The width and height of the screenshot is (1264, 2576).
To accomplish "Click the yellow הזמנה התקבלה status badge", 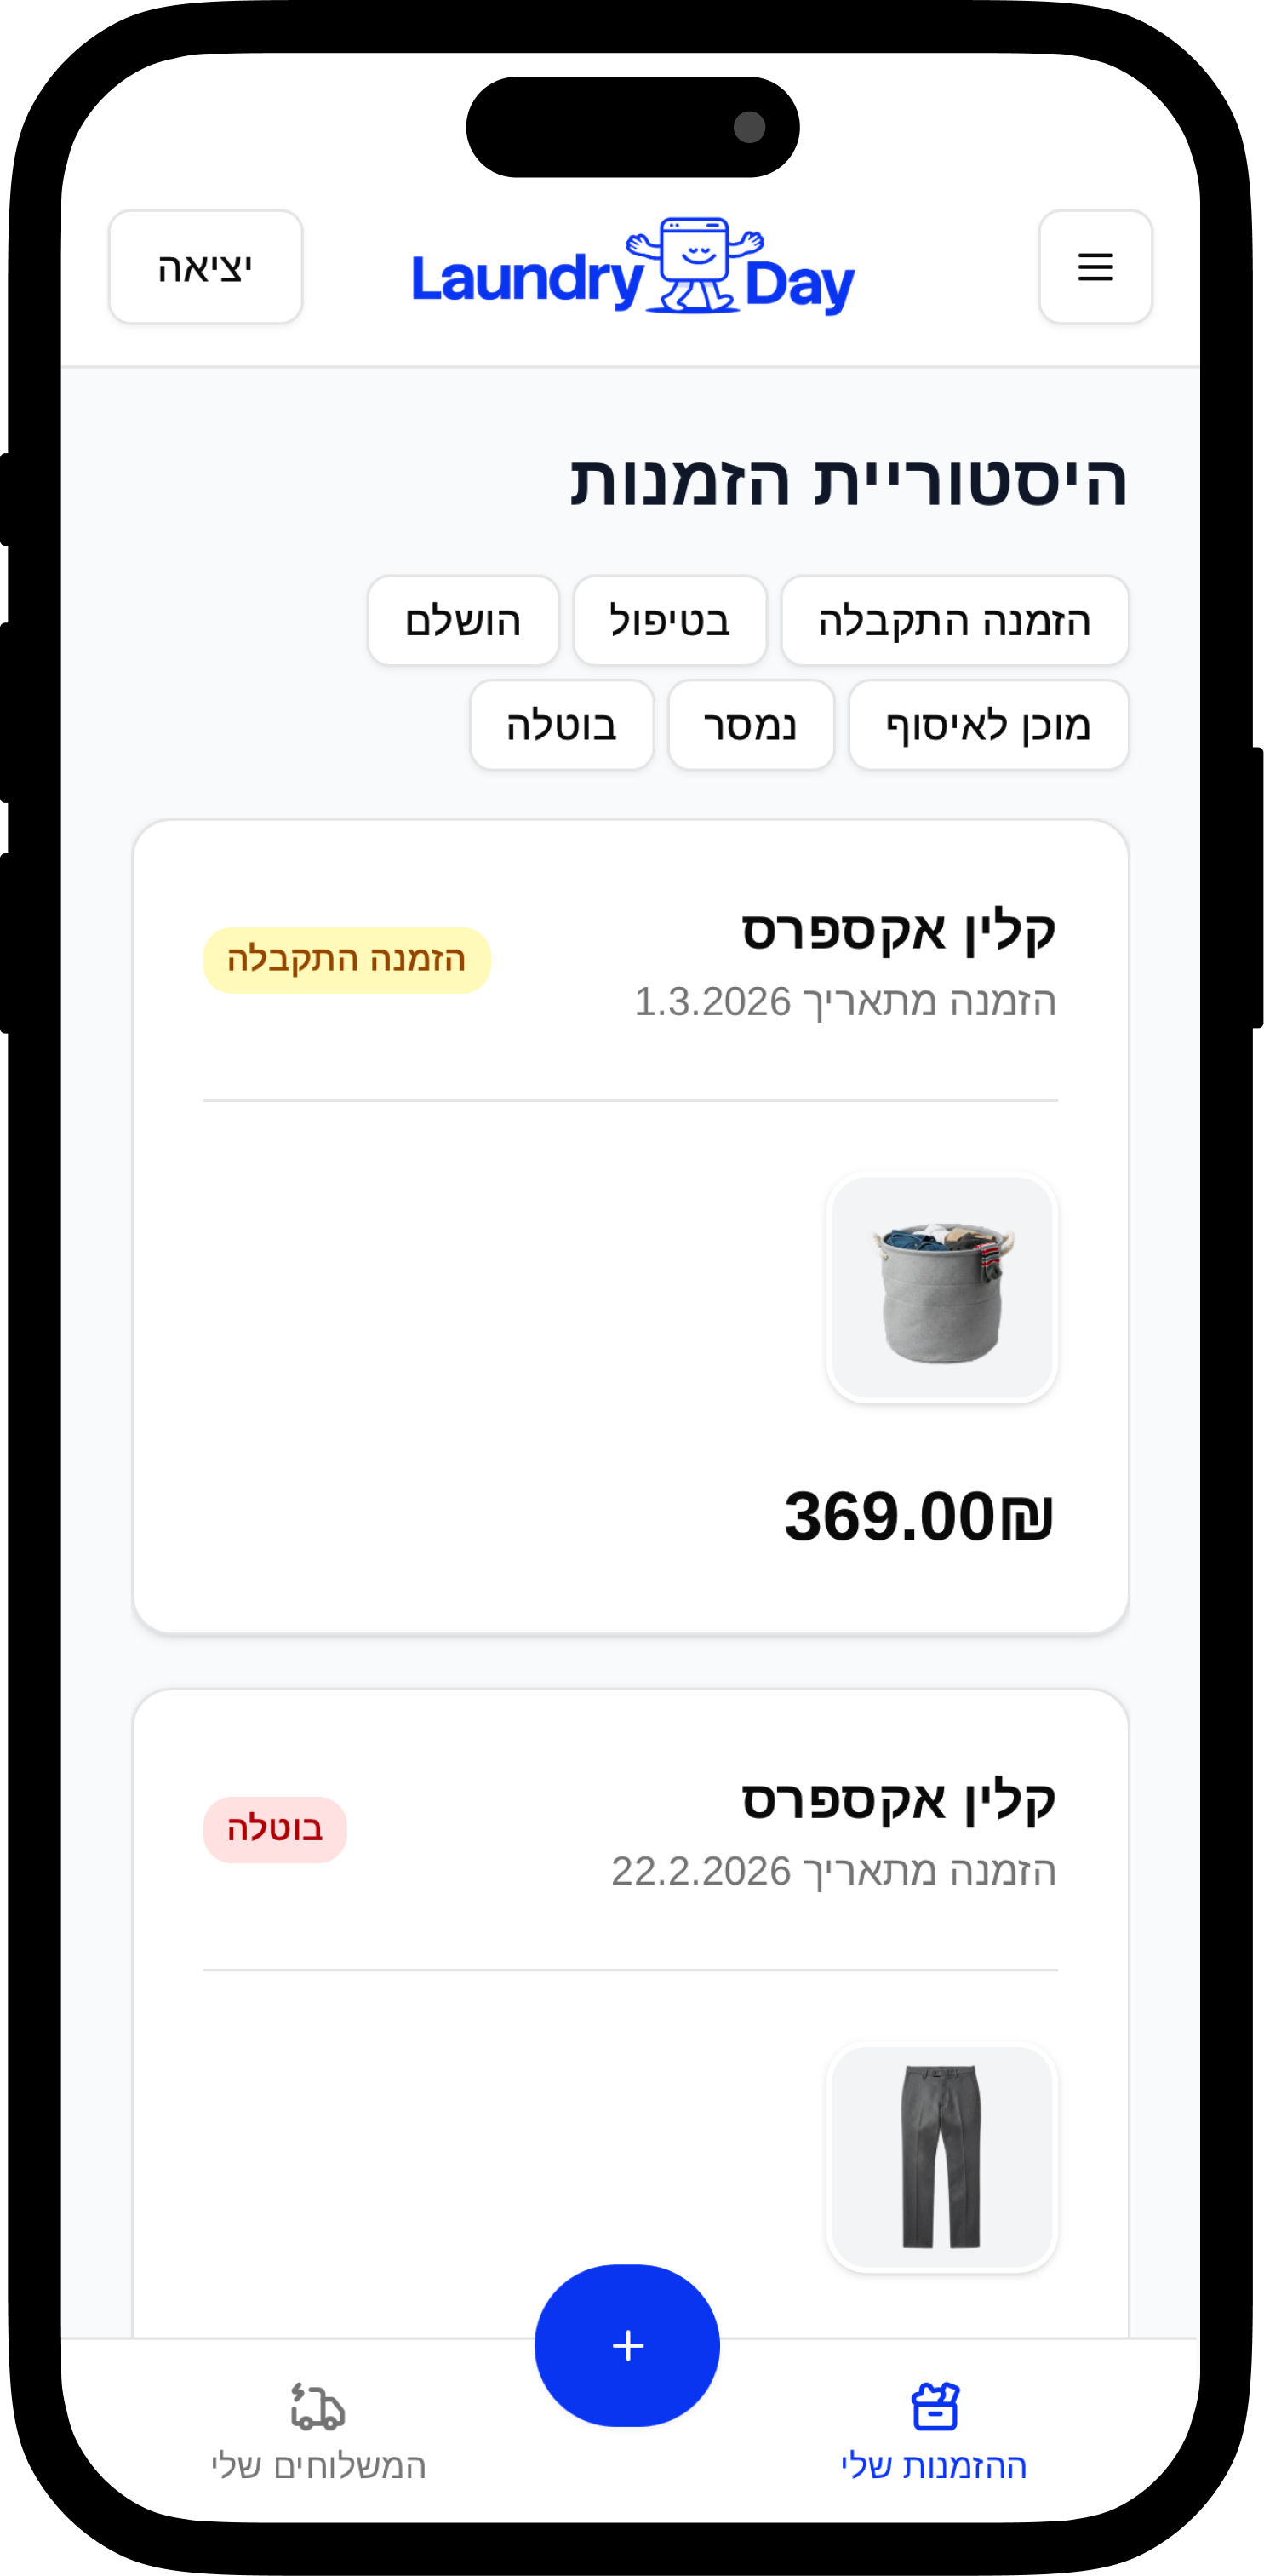I will pyautogui.click(x=346, y=960).
